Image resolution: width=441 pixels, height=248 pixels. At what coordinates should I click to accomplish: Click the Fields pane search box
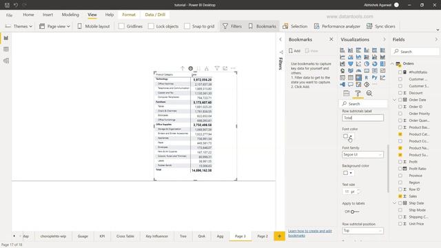(415, 52)
